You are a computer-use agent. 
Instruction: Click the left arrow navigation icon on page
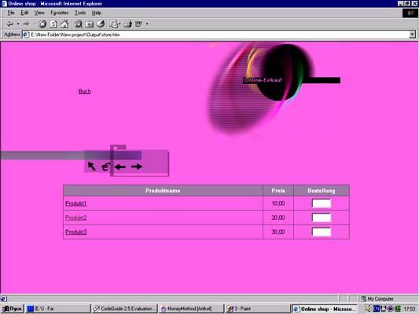[120, 167]
